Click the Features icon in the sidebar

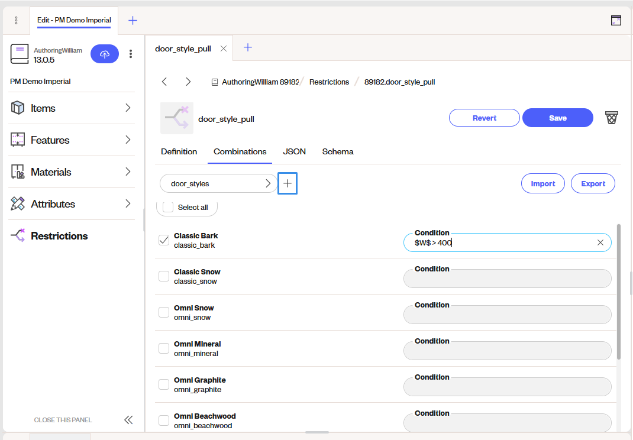pos(18,140)
